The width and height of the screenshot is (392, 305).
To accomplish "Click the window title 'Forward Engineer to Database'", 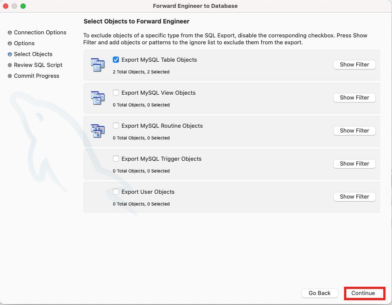I will coord(195,6).
